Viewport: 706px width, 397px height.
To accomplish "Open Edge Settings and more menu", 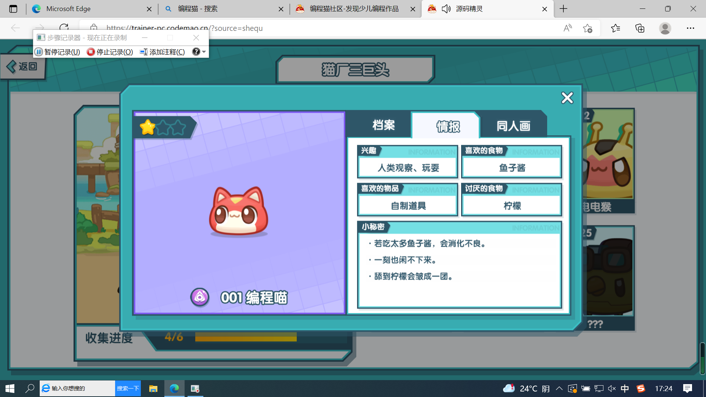I will click(x=691, y=28).
